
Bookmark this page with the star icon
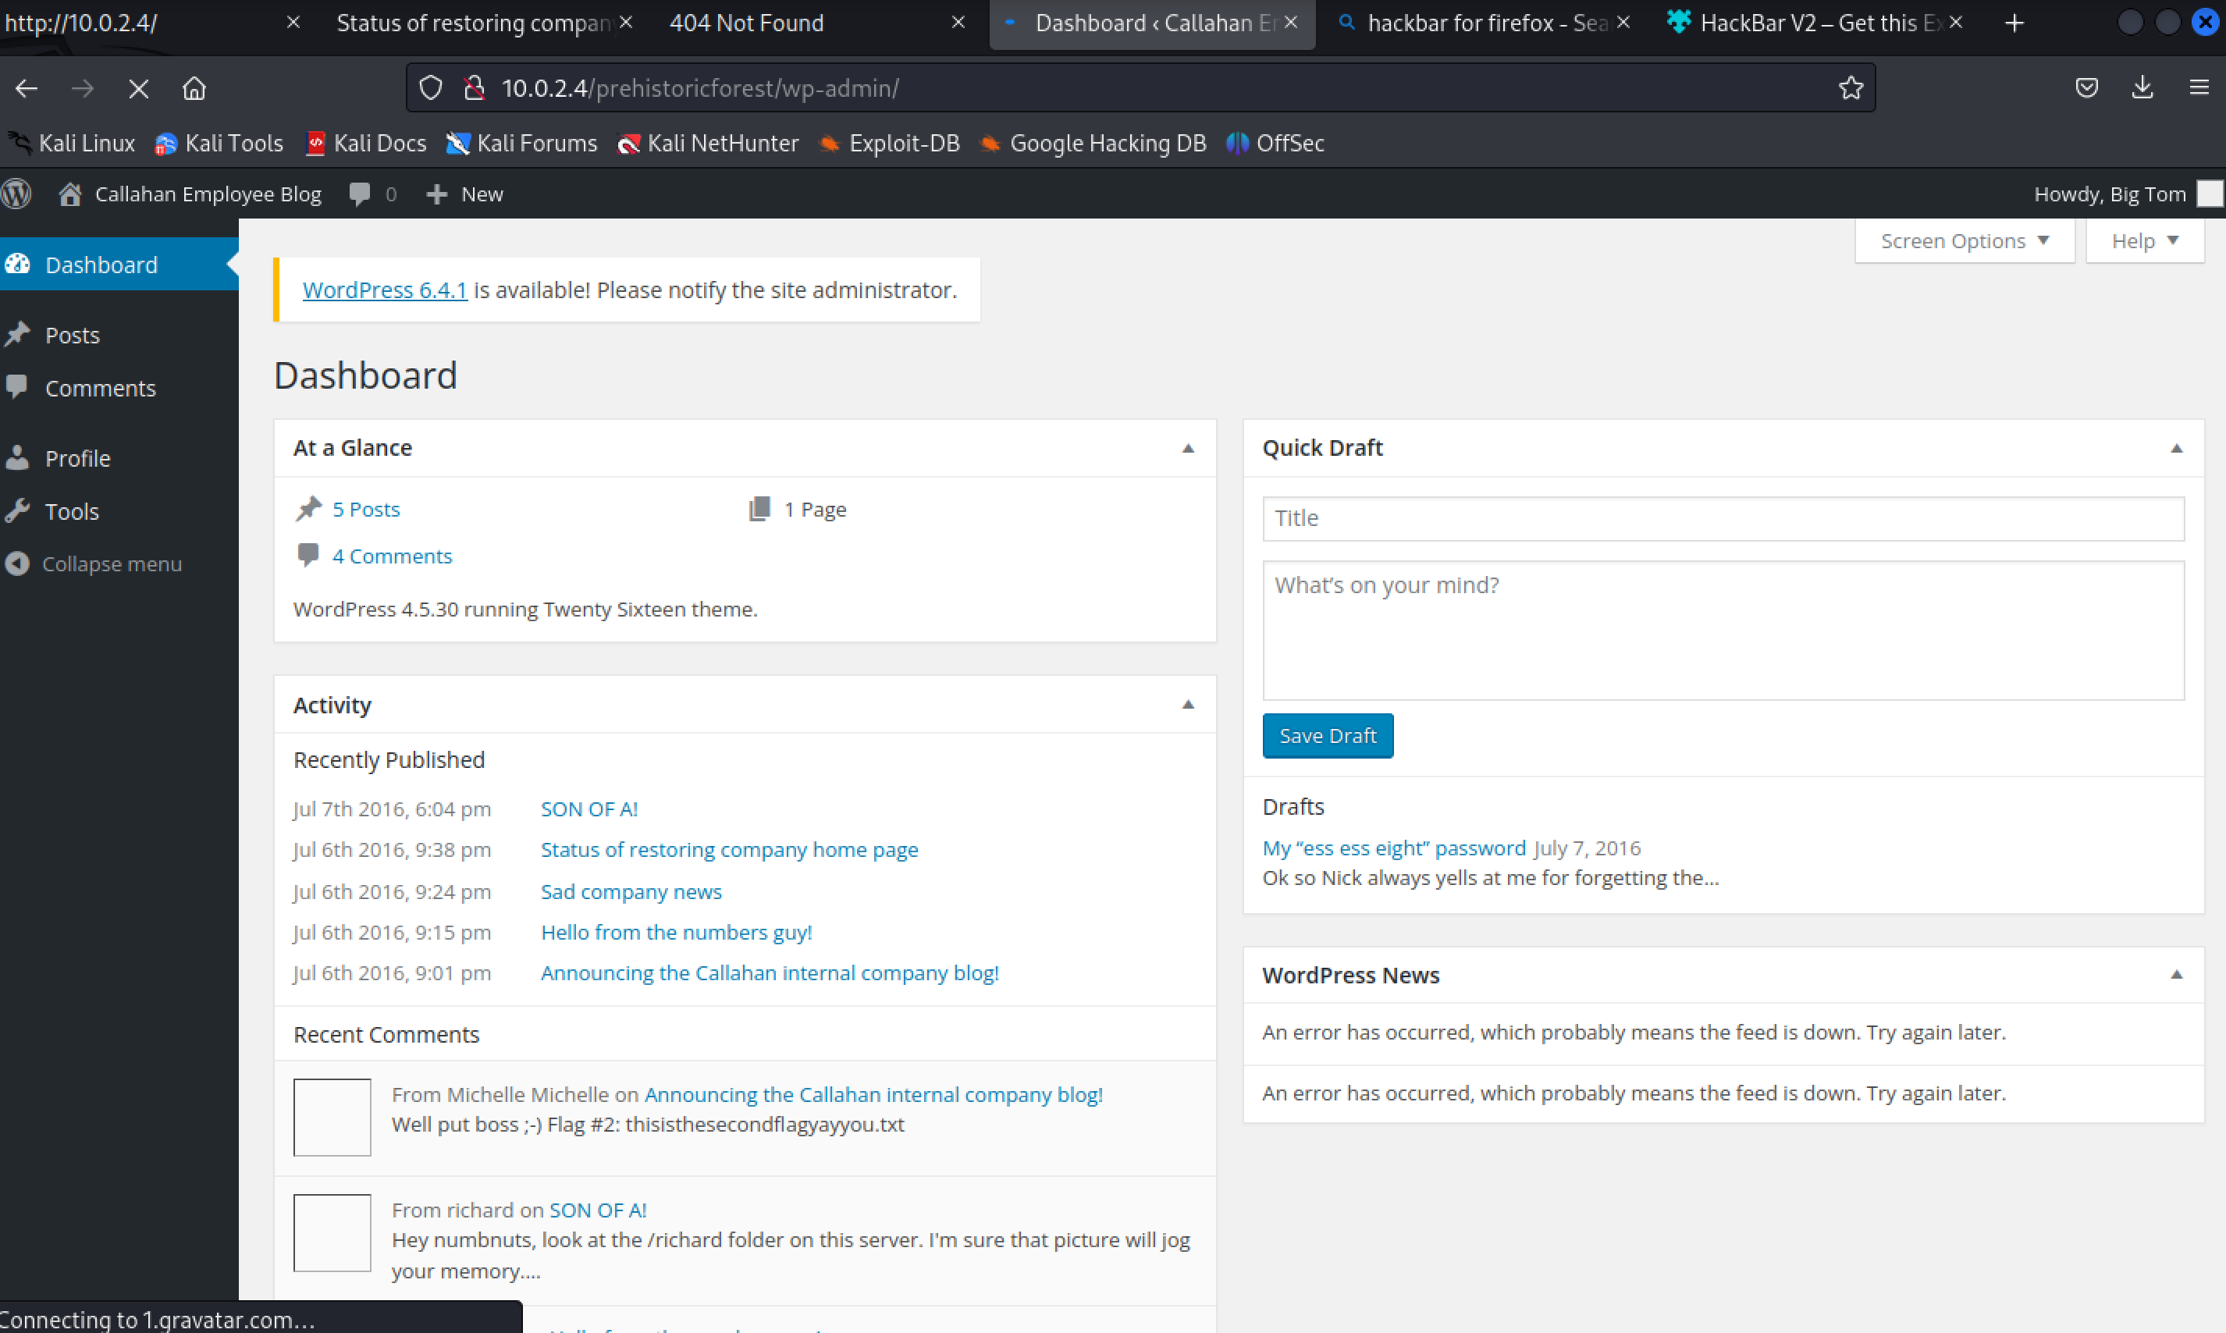pos(1851,88)
